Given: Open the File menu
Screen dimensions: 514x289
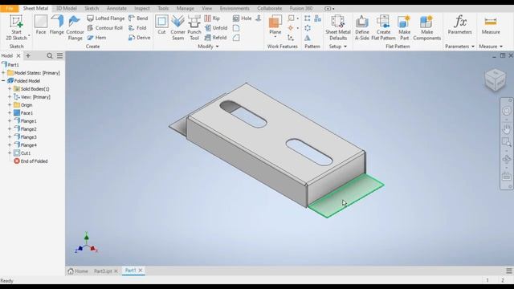Looking at the screenshot, I should 10,9.
